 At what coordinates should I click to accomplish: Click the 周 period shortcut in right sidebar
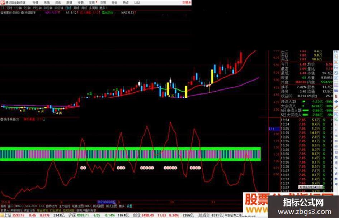336,158
